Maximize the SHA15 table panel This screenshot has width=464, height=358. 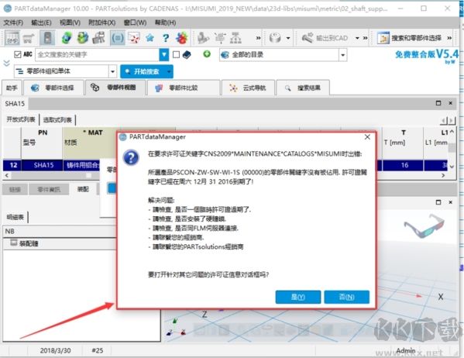tap(438, 103)
